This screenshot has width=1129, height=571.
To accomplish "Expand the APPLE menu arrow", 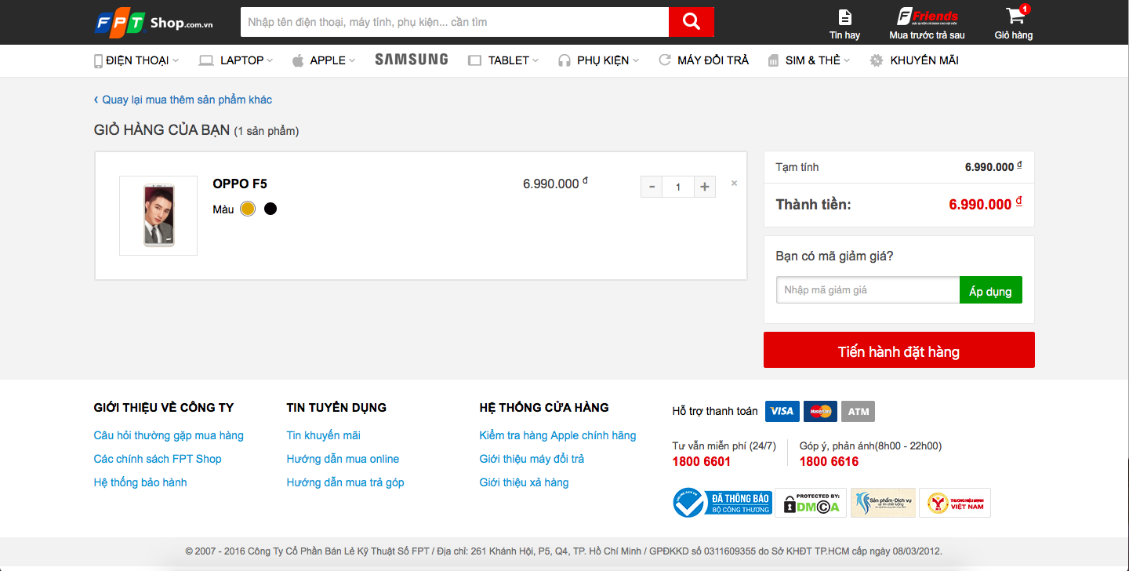I will coord(352,60).
